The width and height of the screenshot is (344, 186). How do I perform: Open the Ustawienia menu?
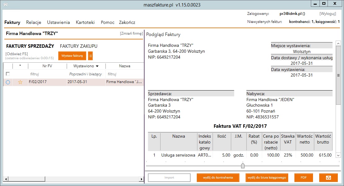pyautogui.click(x=58, y=22)
